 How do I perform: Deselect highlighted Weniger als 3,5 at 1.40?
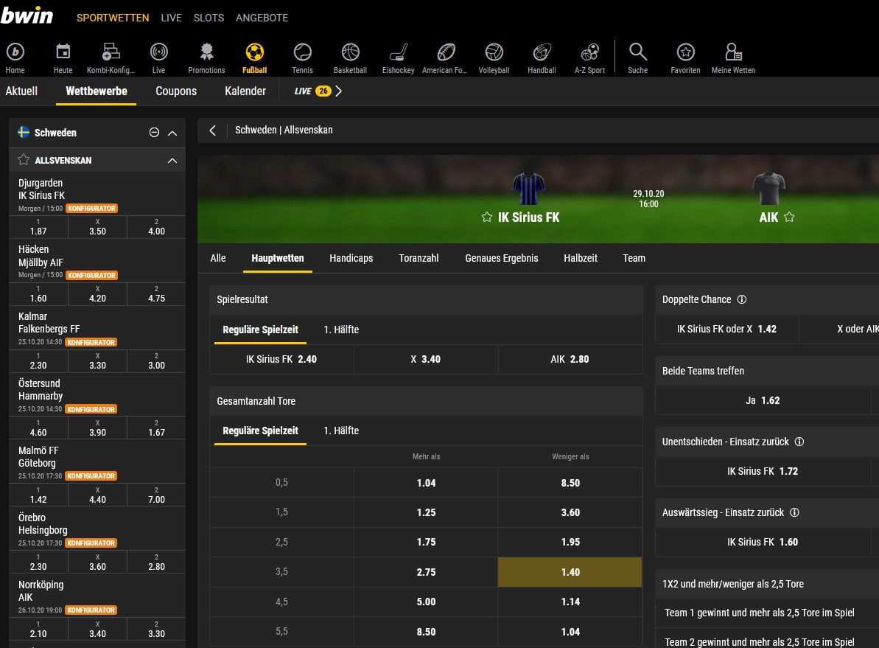coord(570,572)
